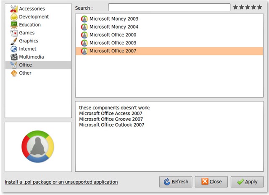Click the description text 'Microsoft Office Access 2007'

point(111,114)
